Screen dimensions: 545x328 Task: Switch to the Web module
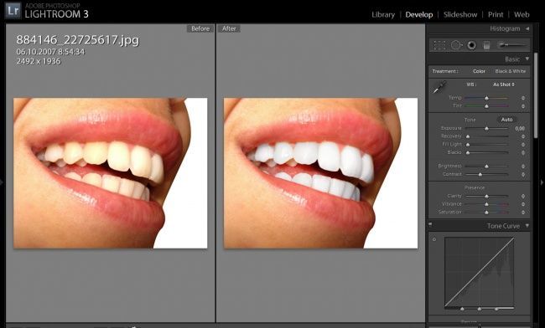[522, 15]
